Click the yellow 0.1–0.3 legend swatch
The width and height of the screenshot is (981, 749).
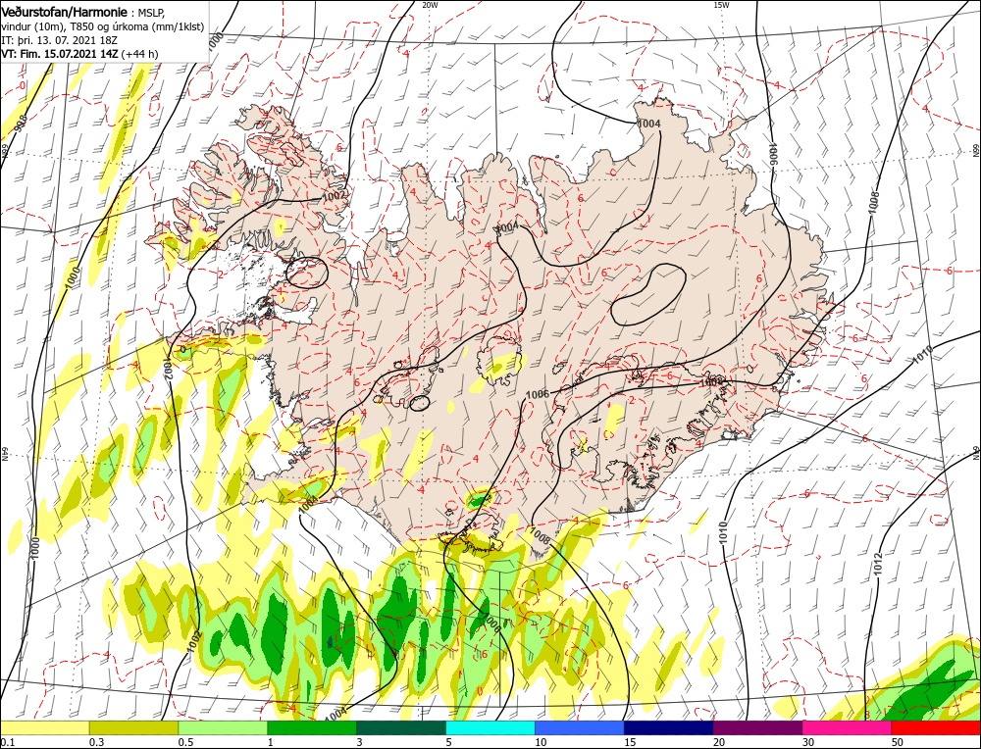tap(44, 727)
